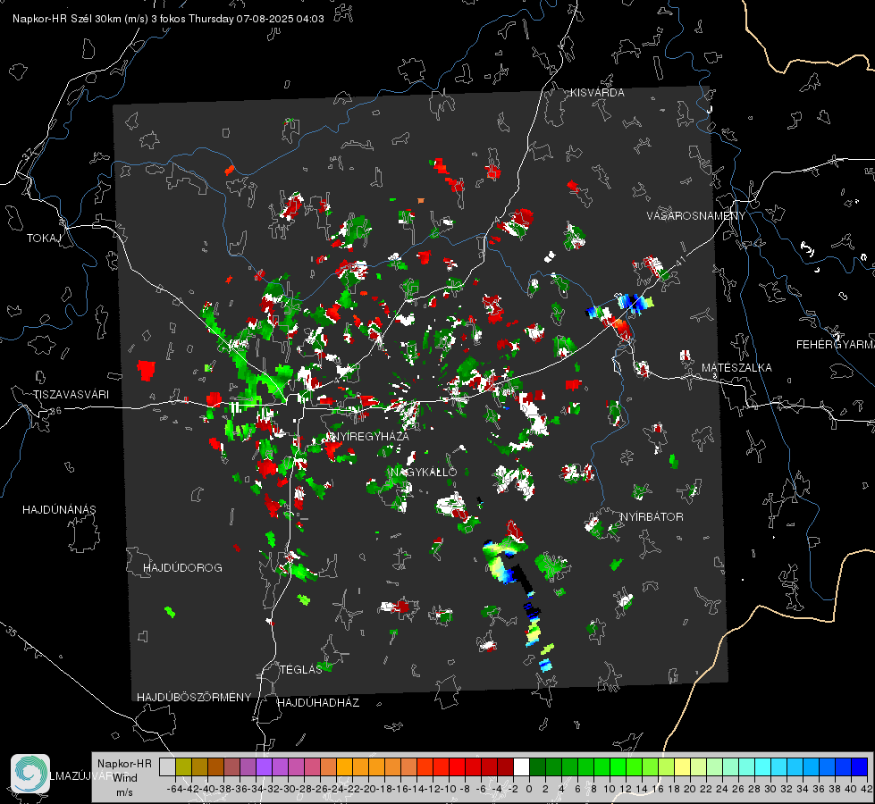Pick the pale yellow swatch above 18
Viewport: 875px width, 804px height.
tap(682, 766)
